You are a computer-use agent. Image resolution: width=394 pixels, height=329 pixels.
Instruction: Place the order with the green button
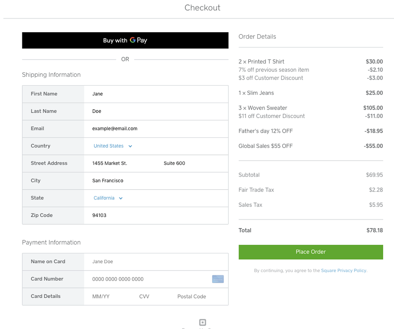(311, 252)
